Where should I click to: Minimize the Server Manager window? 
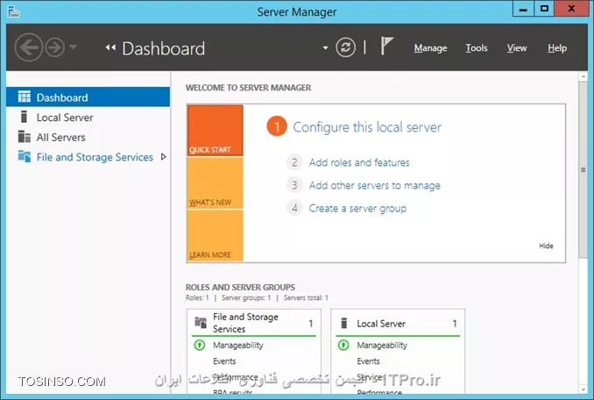tap(523, 9)
